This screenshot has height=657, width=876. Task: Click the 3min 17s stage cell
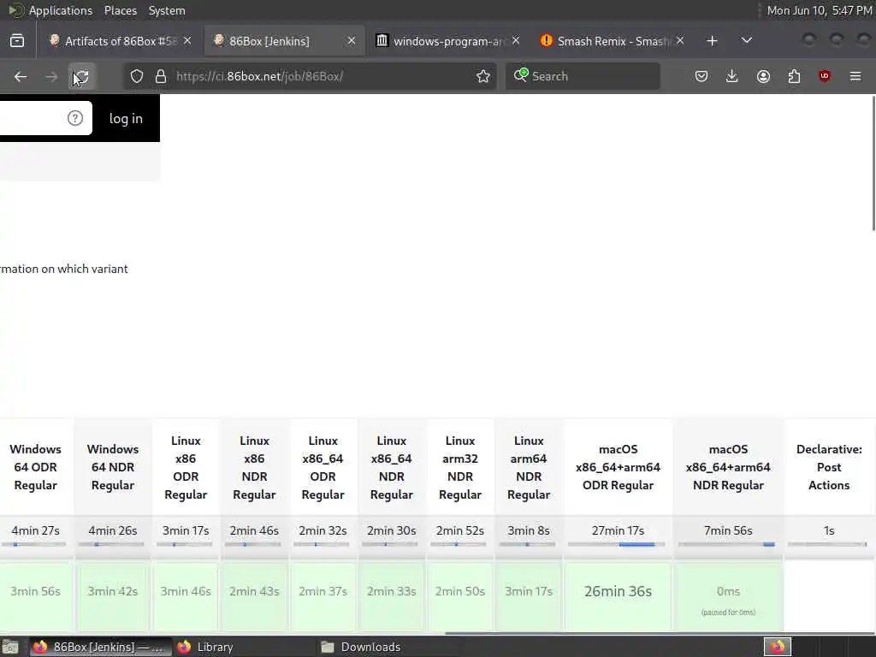point(529,596)
